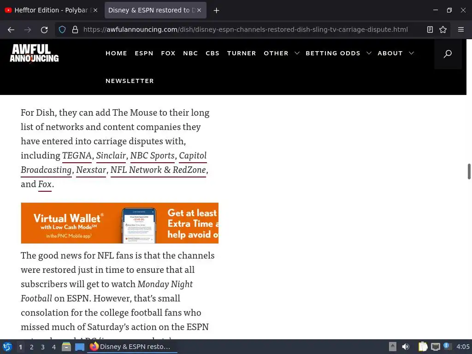Image resolution: width=472 pixels, height=354 pixels.
Task: Follow the TEGNA link
Action: click(77, 156)
